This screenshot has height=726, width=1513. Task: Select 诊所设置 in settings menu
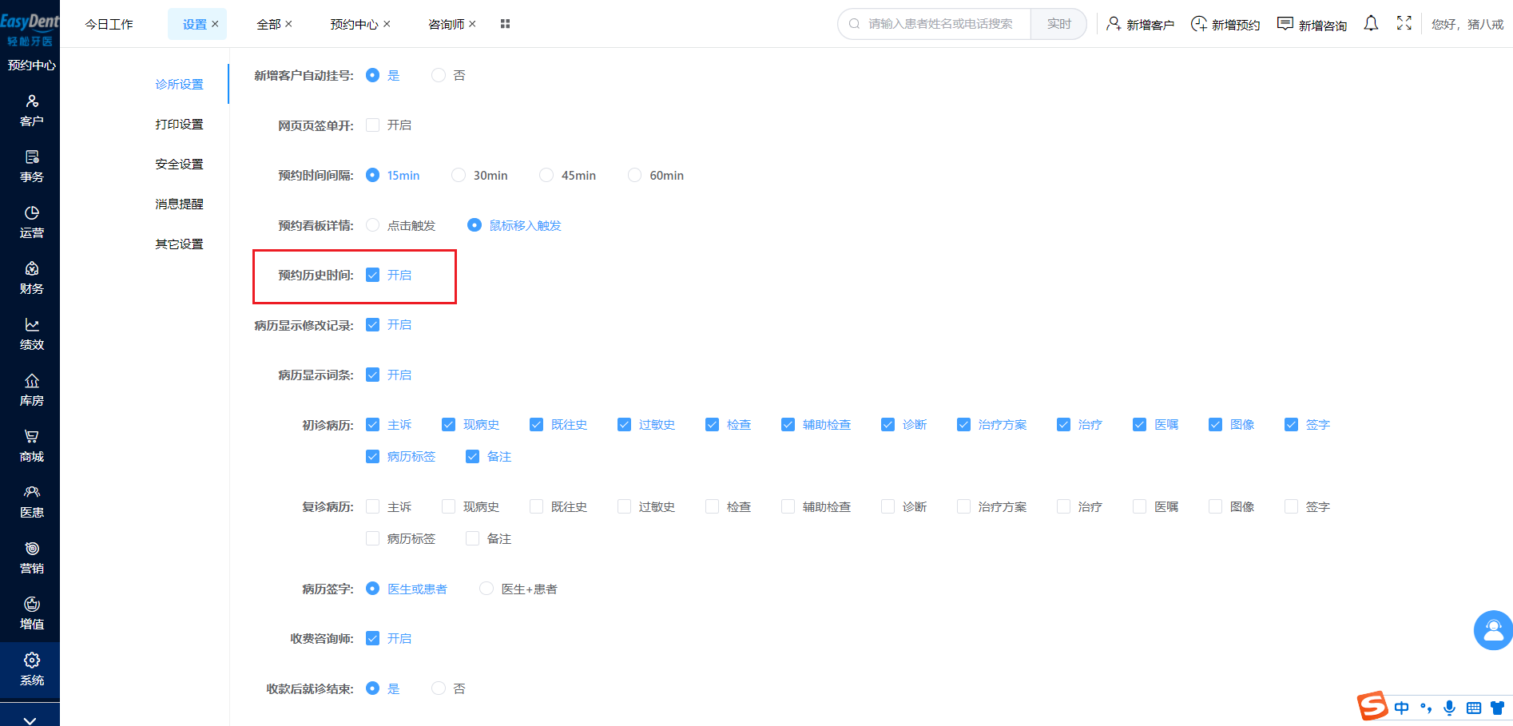tap(179, 84)
